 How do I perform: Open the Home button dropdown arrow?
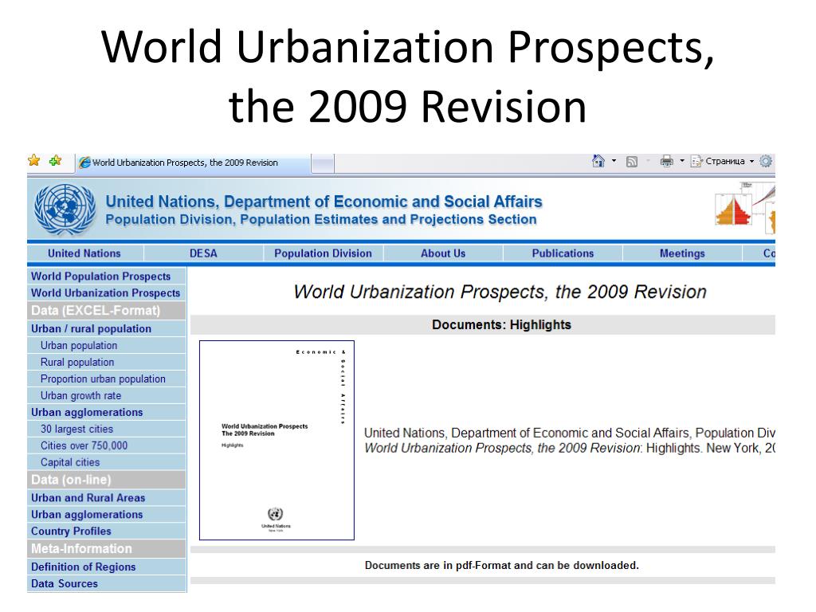[x=614, y=161]
